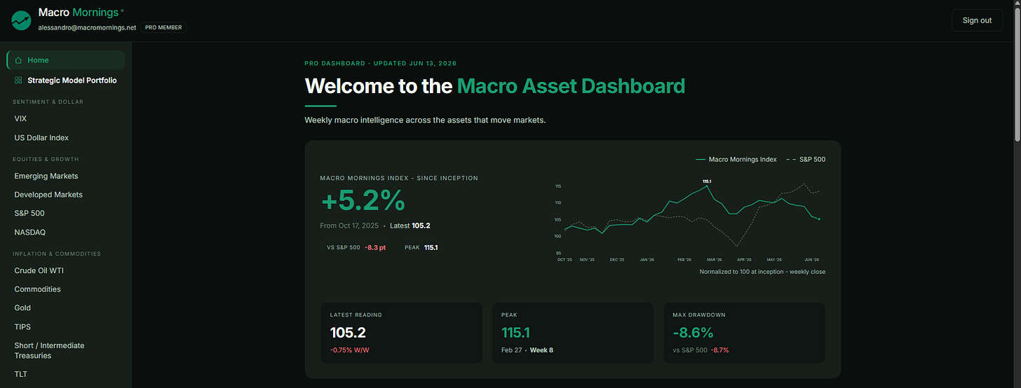Click the -8.3 pt vs S&P 500 value

(376, 247)
